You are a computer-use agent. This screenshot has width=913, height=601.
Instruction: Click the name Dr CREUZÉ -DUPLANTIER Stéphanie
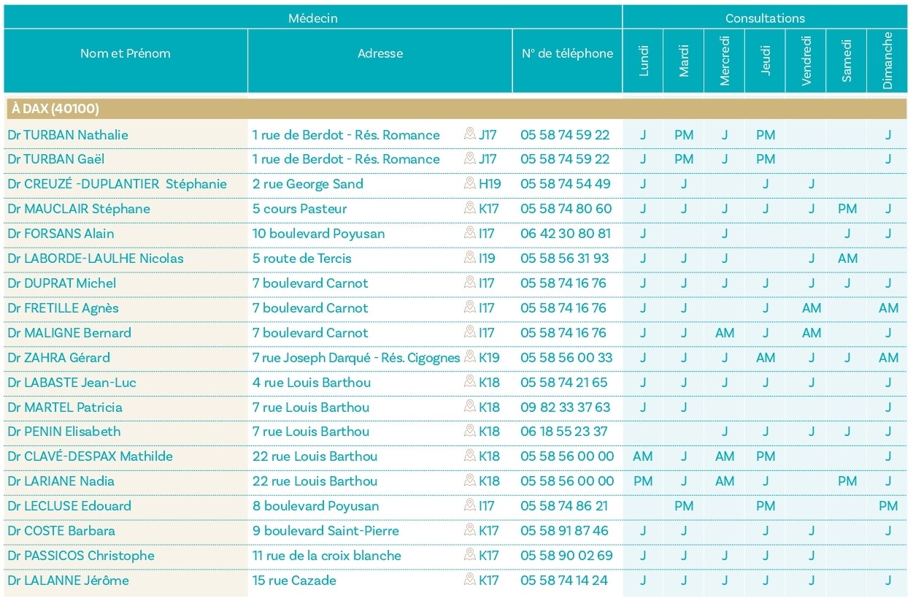click(x=118, y=183)
